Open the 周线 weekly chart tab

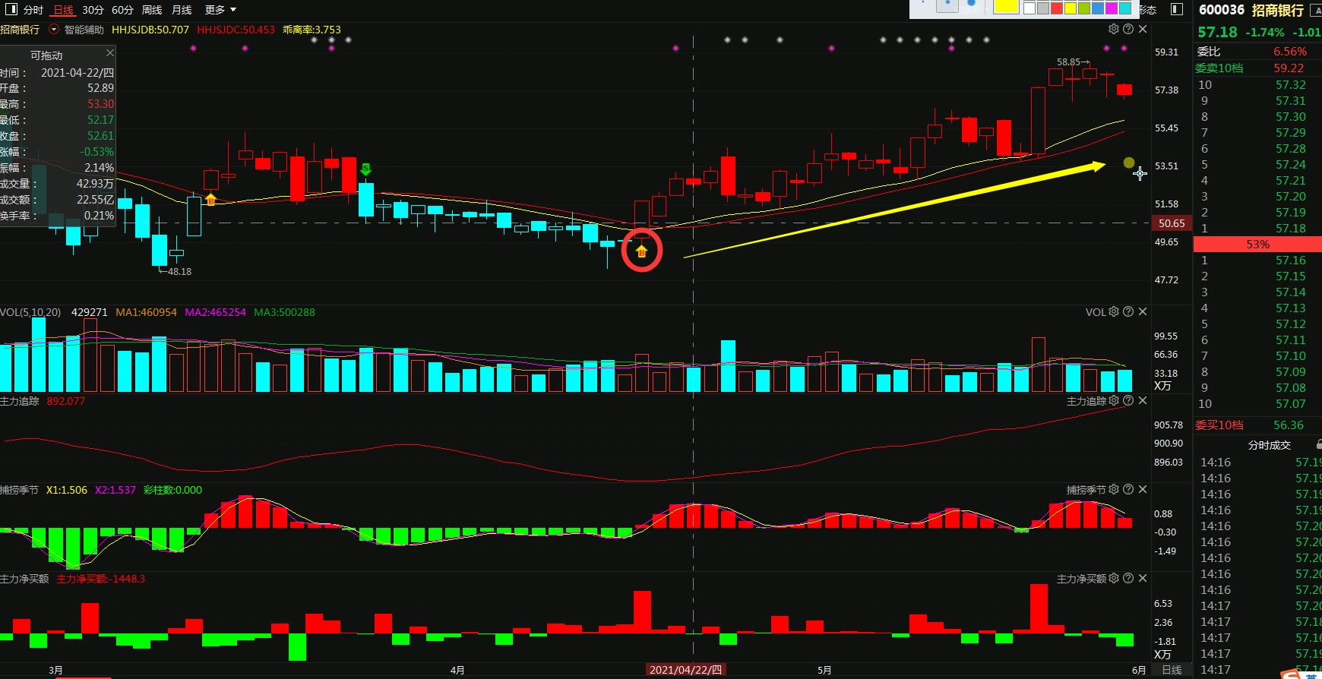coord(152,10)
